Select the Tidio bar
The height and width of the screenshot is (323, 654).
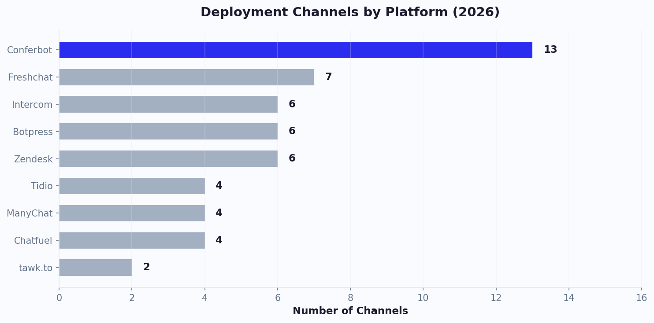(x=132, y=186)
